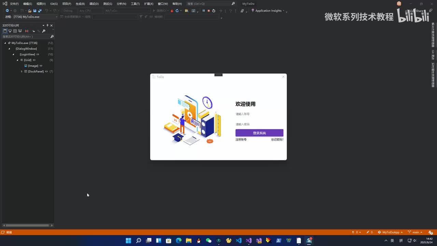Click the 忘记密码? link
This screenshot has height=246, width=437.
(277, 139)
